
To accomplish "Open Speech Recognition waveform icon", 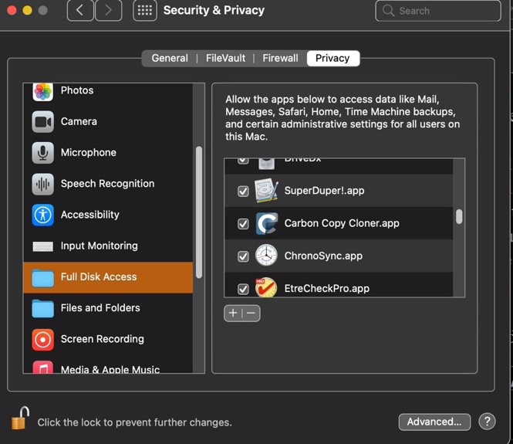I will tap(43, 184).
